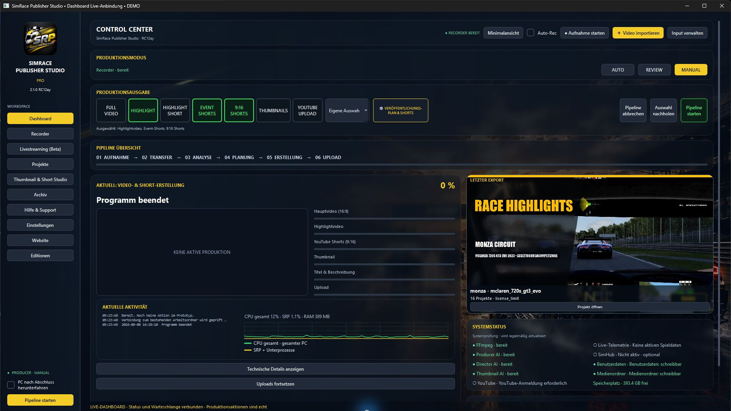Click Uploads fortsetzen button

click(275, 384)
